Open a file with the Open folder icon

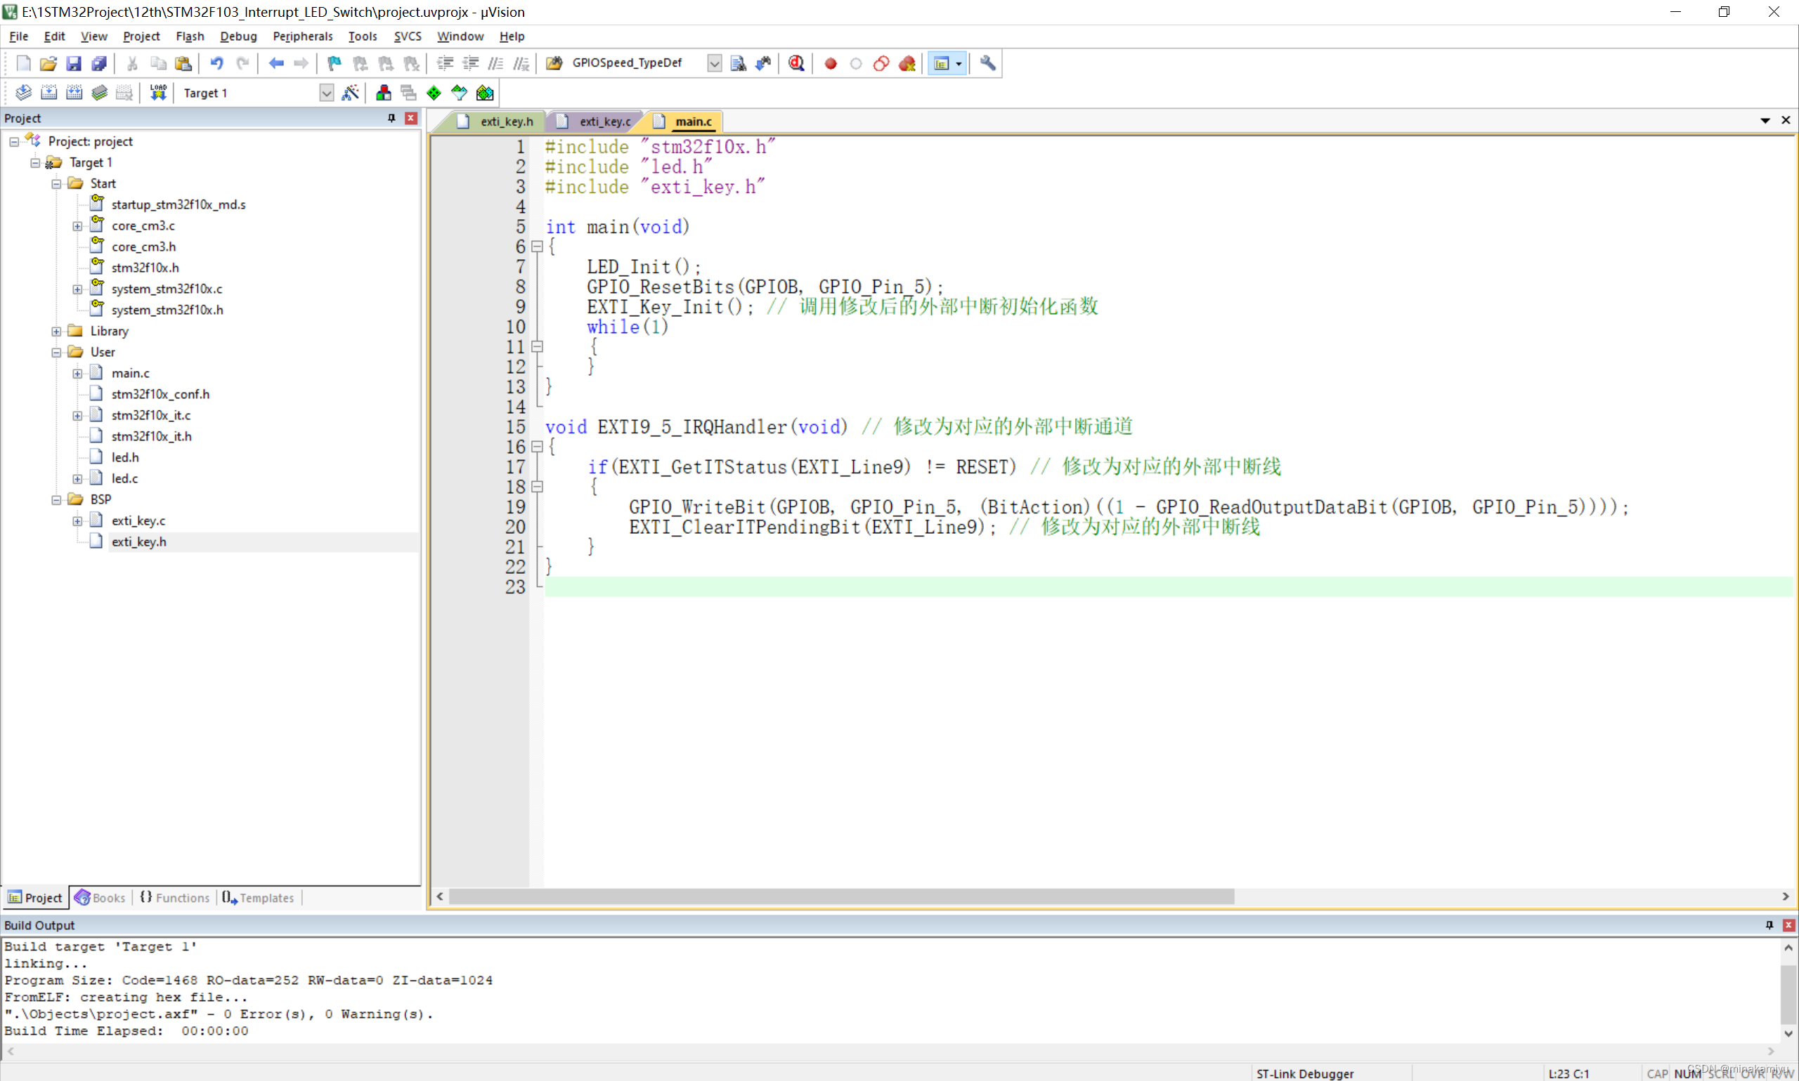click(48, 63)
